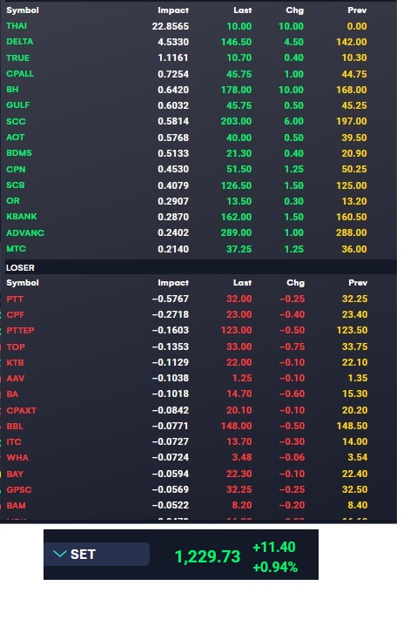Click the gainers Prev column header

[x=357, y=10]
